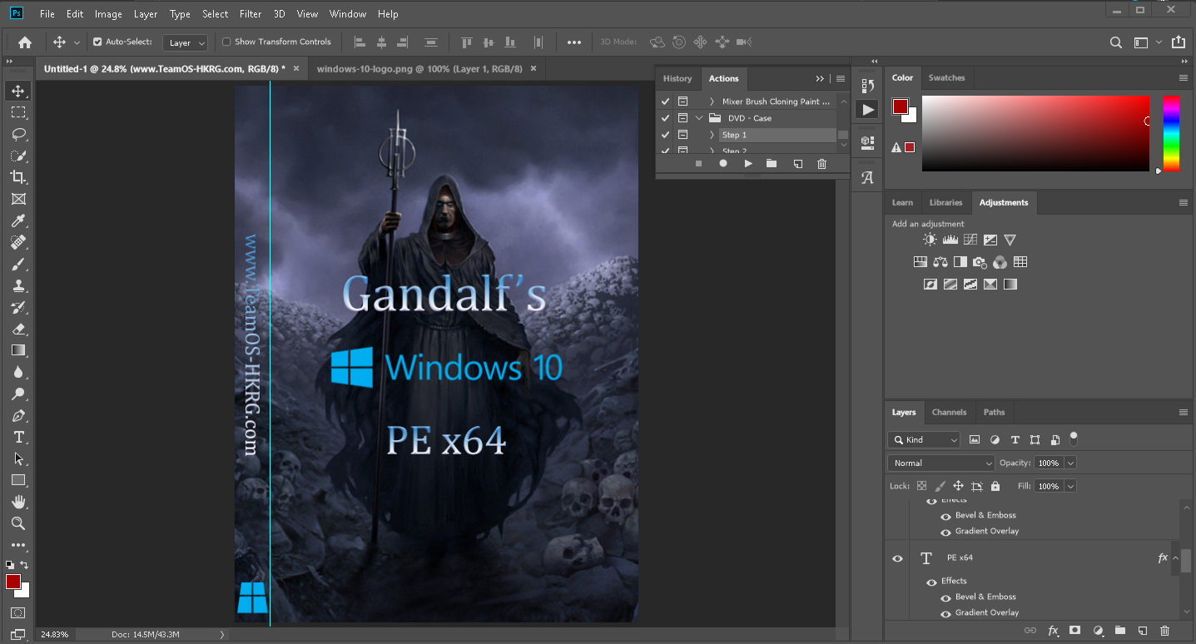1196x644 pixels.
Task: Select the Eyedropper tool
Action: [x=18, y=220]
